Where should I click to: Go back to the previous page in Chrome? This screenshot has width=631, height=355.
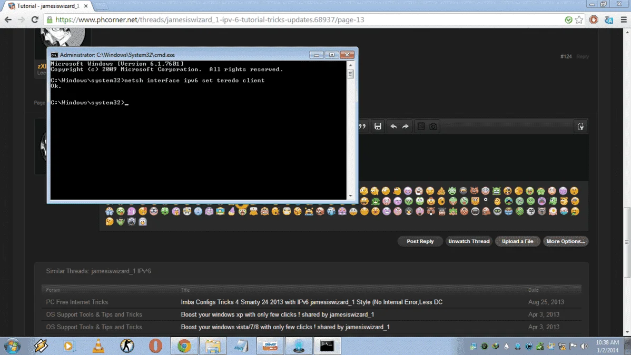8,19
